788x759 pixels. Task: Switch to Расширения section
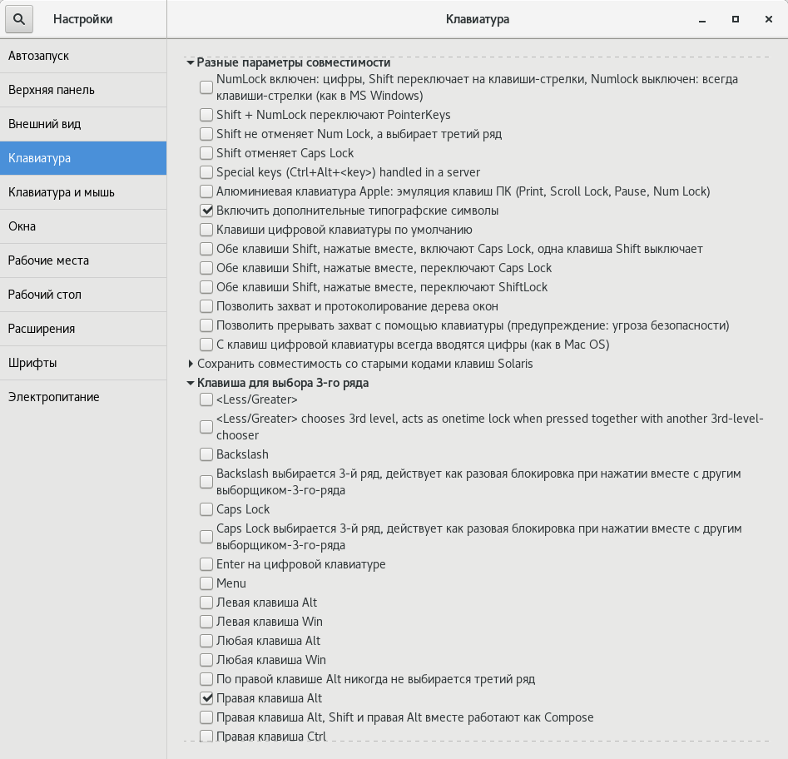pos(83,329)
